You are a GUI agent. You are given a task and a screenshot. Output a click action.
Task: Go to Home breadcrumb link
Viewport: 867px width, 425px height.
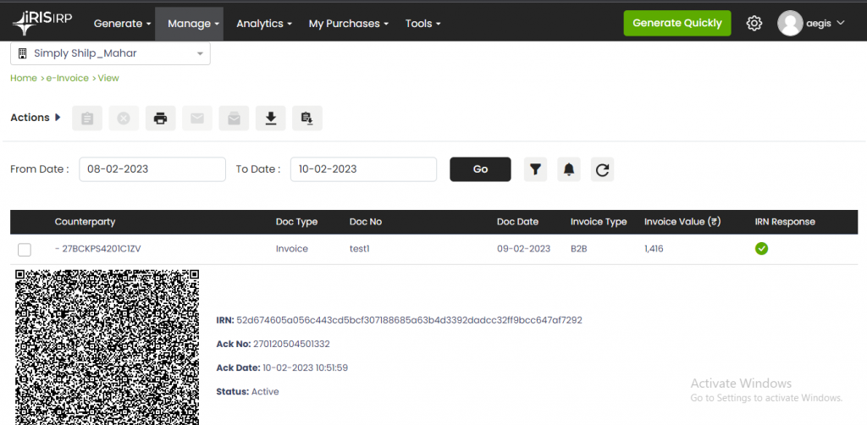[x=23, y=78]
